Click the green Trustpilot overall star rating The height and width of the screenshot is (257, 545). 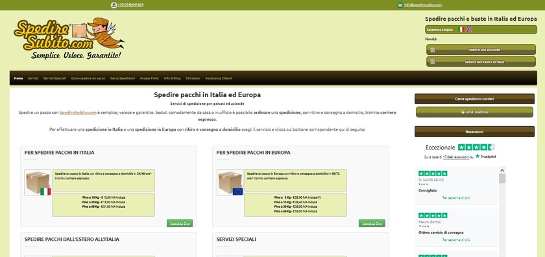476,147
